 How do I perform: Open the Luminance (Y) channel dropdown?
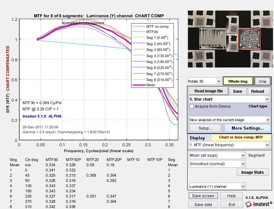pos(217,186)
